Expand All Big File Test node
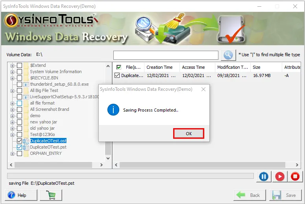The width and height of the screenshot is (305, 204). (12, 91)
